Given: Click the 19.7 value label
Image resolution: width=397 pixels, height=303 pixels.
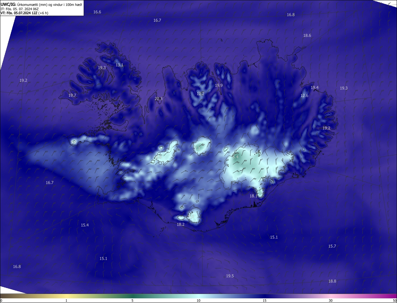Looking at the screenshot, I should pos(72,95).
